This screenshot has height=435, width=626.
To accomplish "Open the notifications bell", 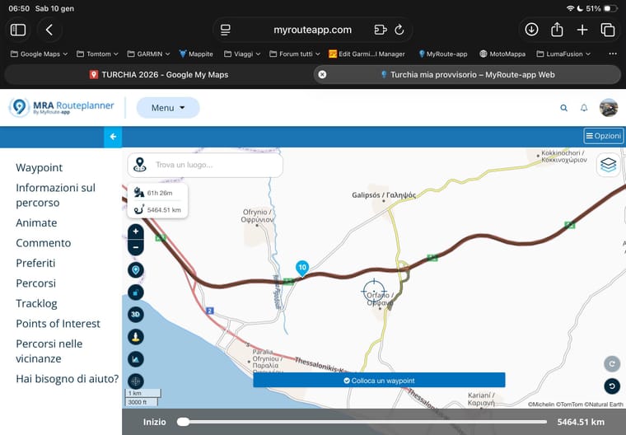I will coord(584,108).
